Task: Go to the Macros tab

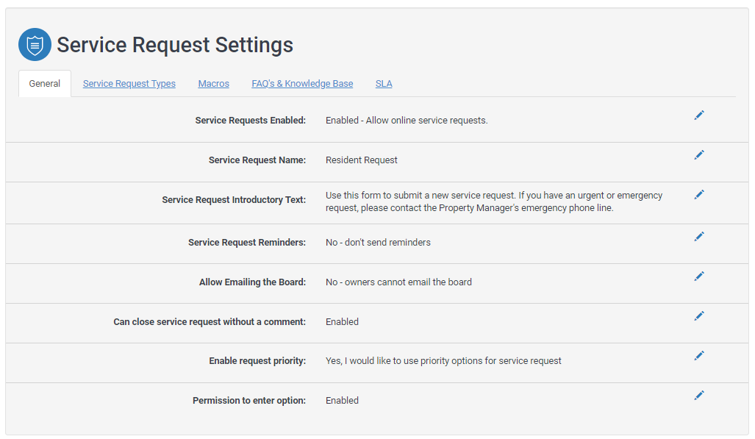Action: tap(214, 84)
